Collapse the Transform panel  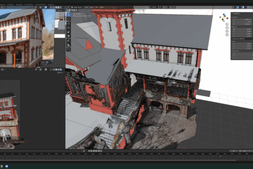click(232, 14)
